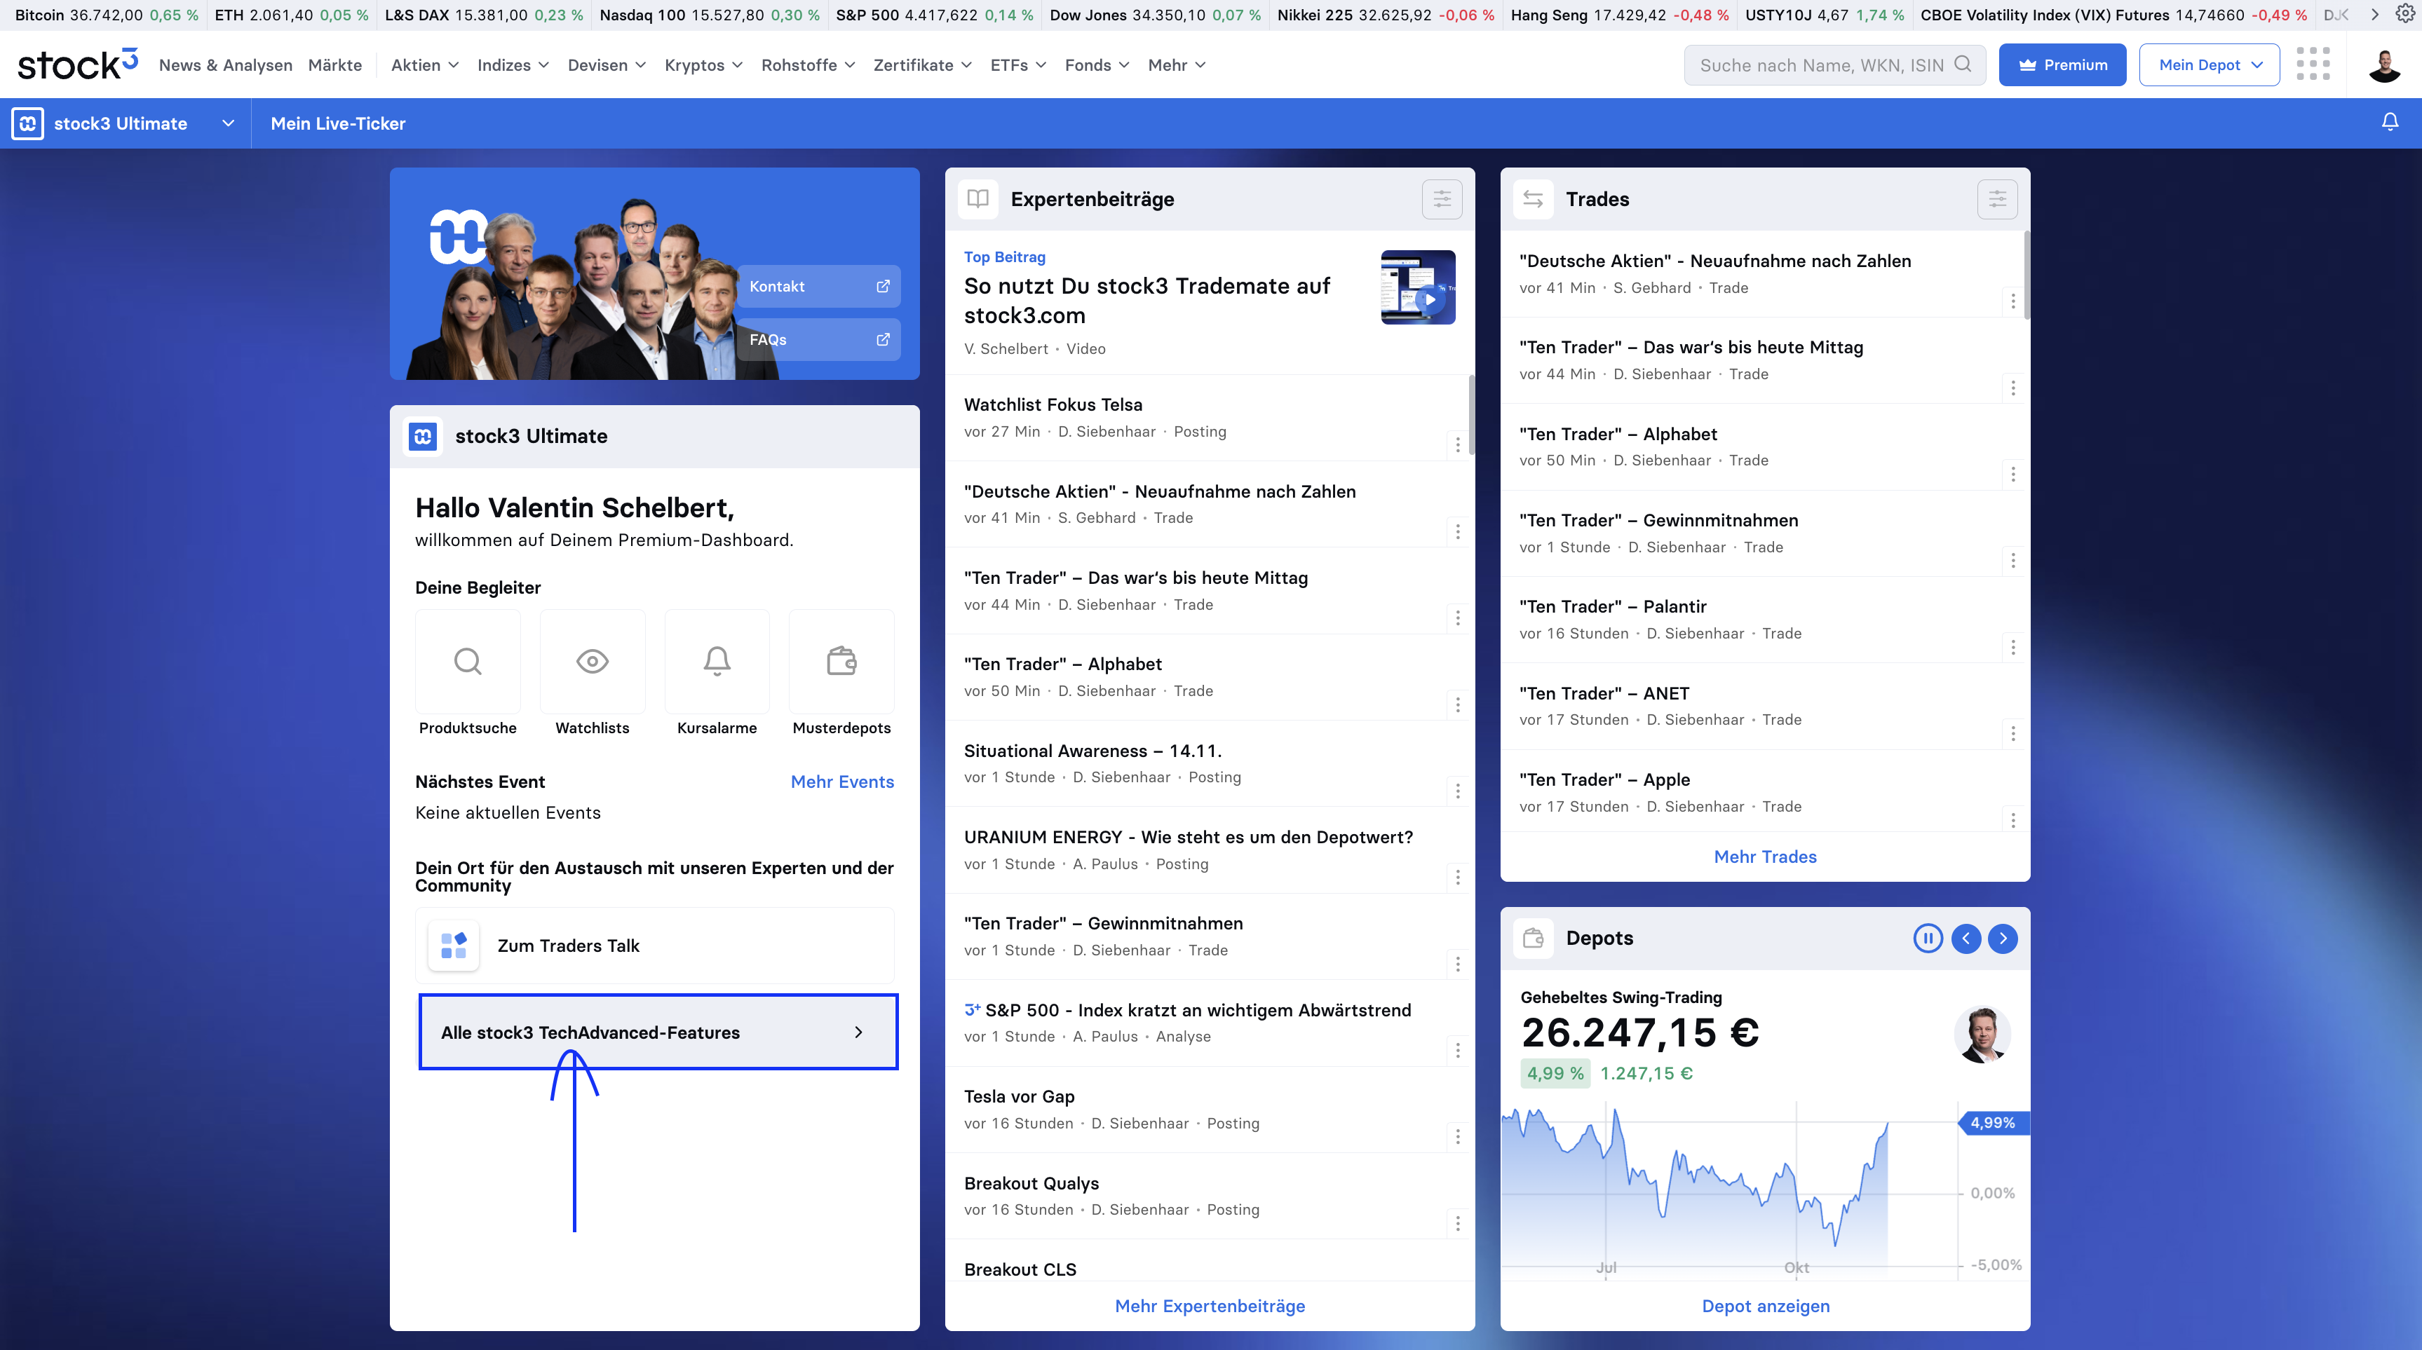Play the Trademate top article video thumbnail

pos(1418,287)
